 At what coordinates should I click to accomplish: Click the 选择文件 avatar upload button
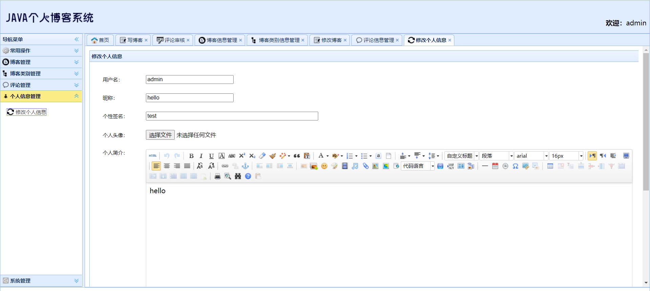tap(160, 135)
